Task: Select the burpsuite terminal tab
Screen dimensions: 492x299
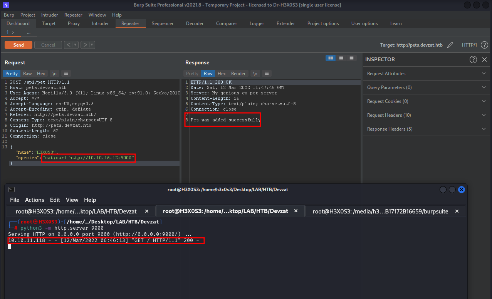Action: 385,211
